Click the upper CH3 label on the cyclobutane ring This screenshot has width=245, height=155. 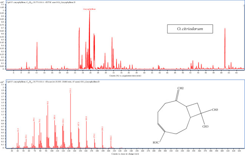[215, 110]
